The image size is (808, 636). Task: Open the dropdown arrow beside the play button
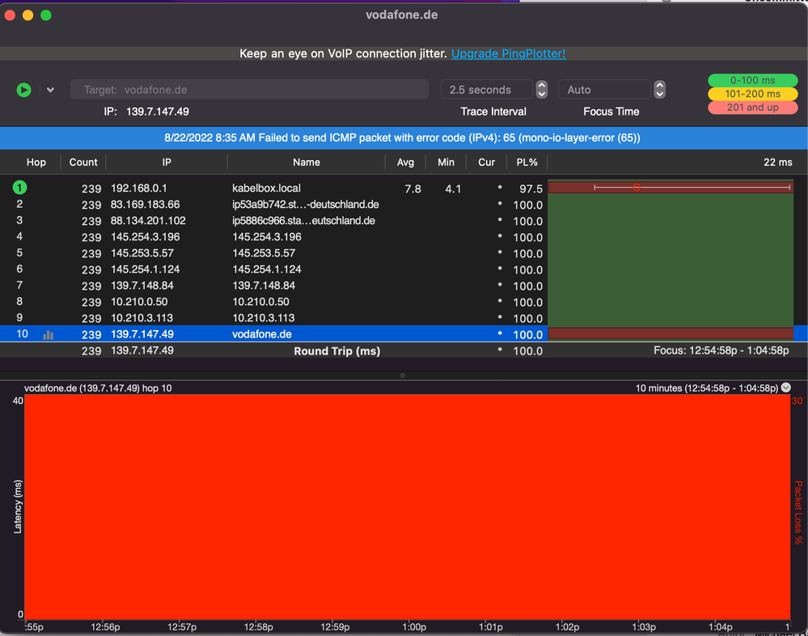pos(50,90)
